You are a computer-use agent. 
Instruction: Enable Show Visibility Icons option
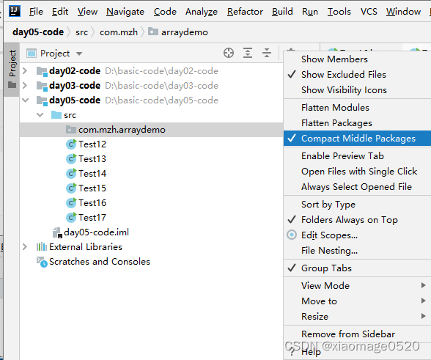[x=358, y=90]
